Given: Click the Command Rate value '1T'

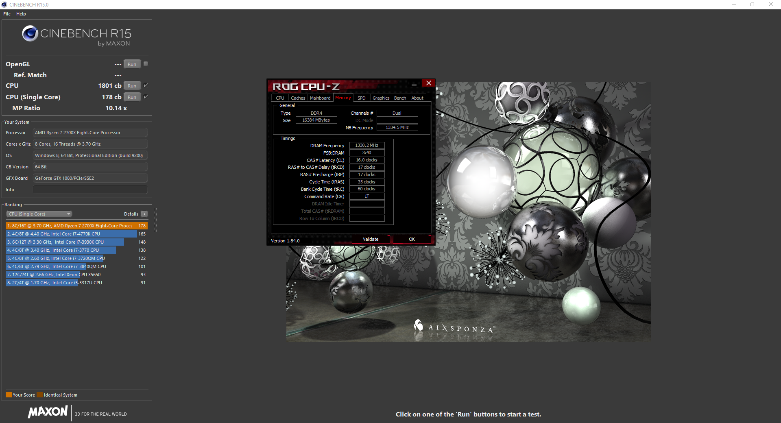Looking at the screenshot, I should coord(367,196).
